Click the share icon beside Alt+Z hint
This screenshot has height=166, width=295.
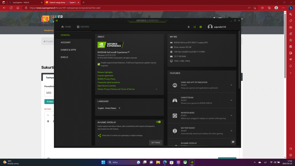[99, 135]
